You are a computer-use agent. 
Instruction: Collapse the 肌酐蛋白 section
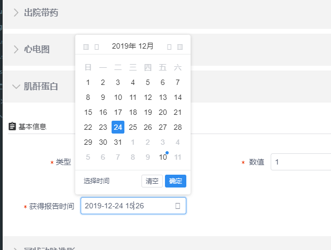(x=16, y=87)
